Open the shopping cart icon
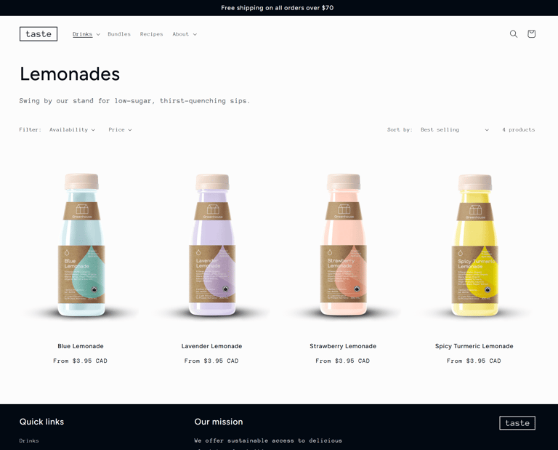Viewport: 558px width, 450px height. [531, 34]
